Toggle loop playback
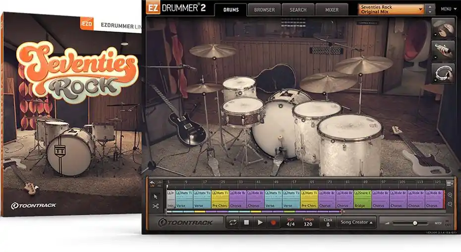461x252 pixels. point(232,222)
